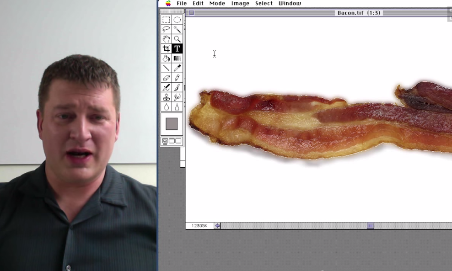Select the Paintbrush tool

178,87
